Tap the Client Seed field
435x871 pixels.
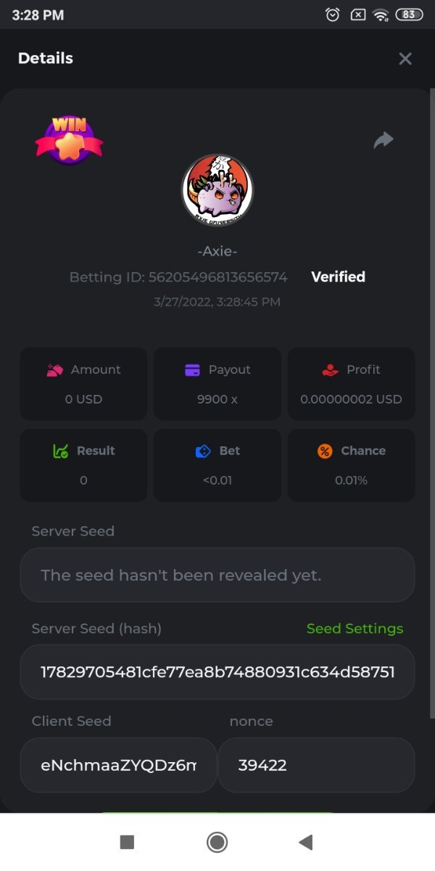point(118,765)
